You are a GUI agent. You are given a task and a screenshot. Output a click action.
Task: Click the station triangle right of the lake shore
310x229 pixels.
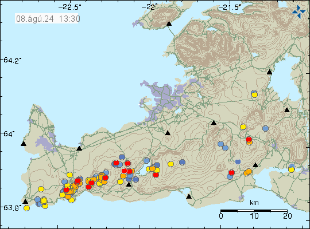click(255, 165)
